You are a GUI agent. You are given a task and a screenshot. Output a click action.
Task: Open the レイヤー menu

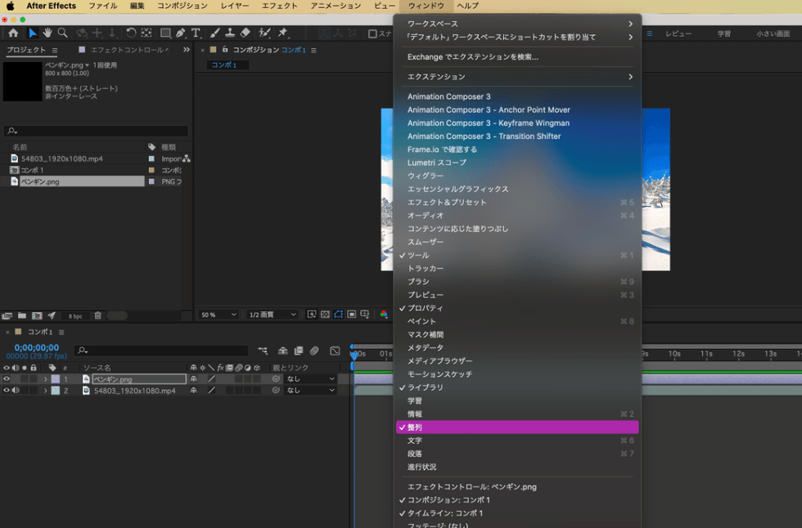click(235, 6)
